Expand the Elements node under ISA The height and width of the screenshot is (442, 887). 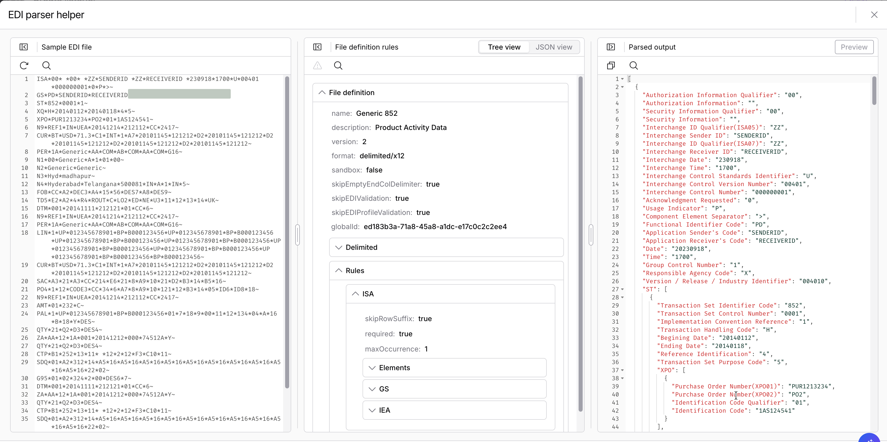click(x=372, y=368)
